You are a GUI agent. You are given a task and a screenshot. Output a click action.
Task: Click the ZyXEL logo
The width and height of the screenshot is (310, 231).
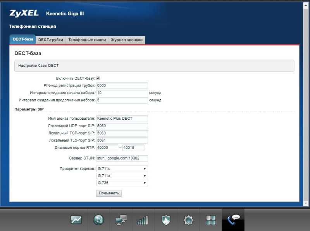24,13
